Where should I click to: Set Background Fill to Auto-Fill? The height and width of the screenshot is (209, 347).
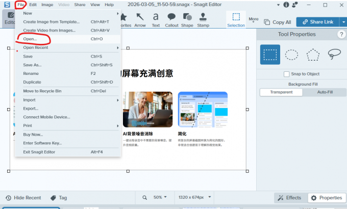(325, 92)
